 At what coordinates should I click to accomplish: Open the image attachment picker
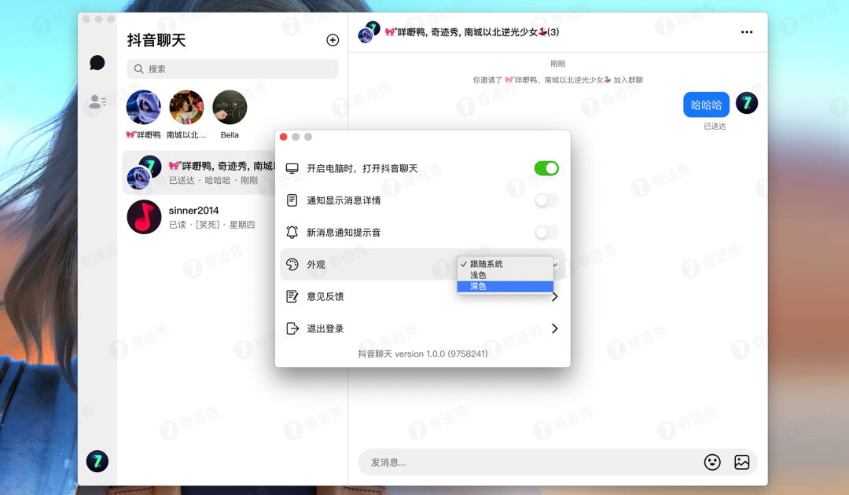click(742, 462)
